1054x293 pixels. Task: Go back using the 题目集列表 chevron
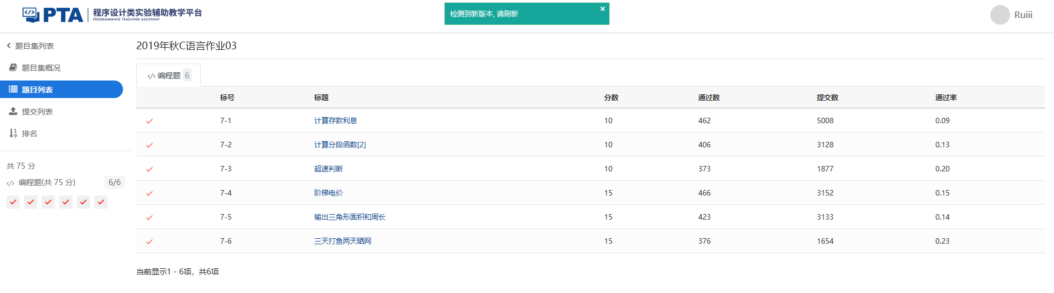(9, 45)
